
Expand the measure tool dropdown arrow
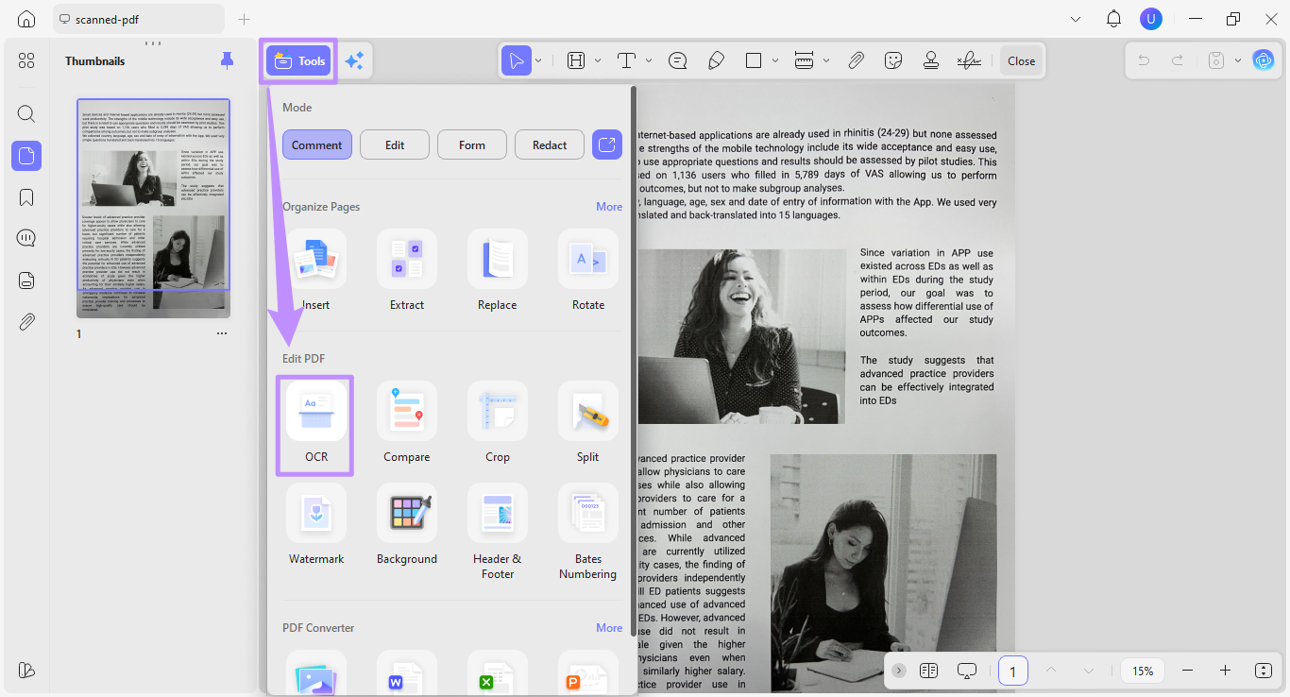point(826,60)
